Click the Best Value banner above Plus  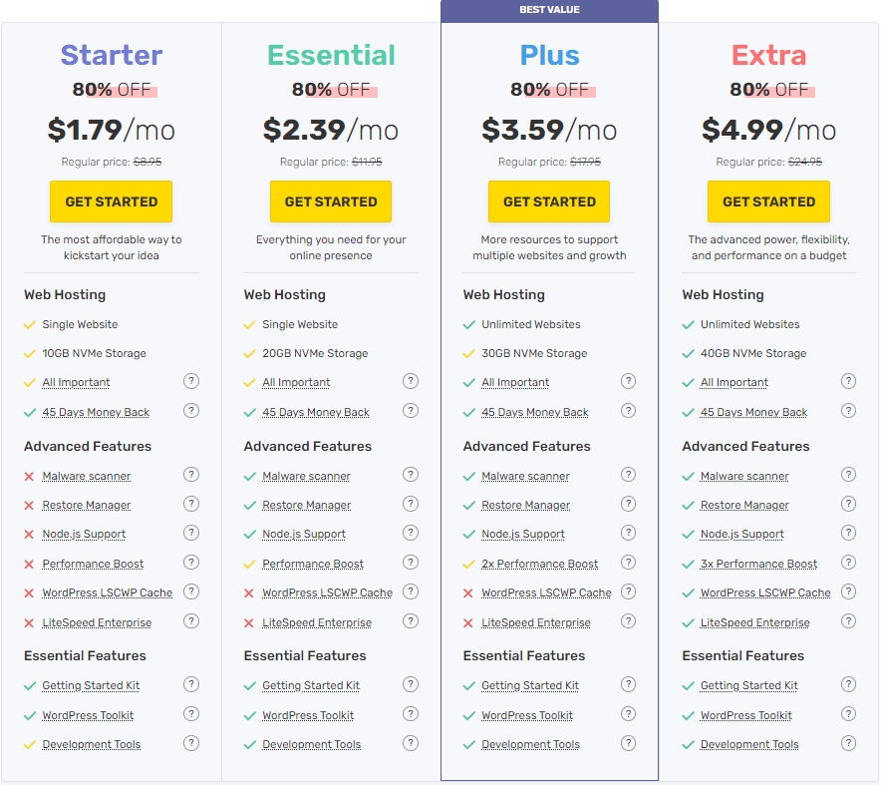click(549, 10)
